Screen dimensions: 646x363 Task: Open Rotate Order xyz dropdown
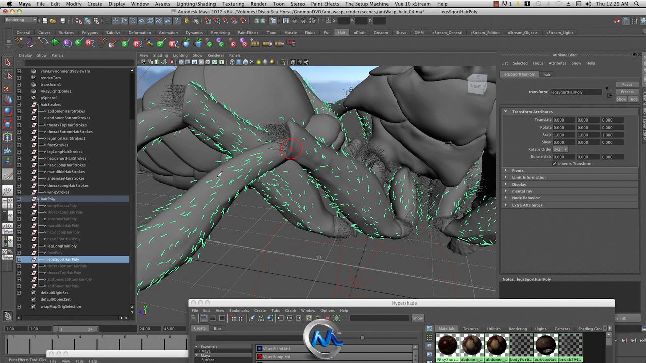560,149
